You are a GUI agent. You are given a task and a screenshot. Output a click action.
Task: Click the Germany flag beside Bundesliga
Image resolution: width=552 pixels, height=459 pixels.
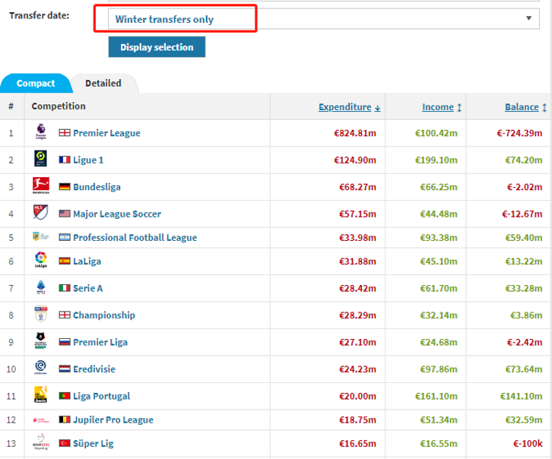[65, 186]
